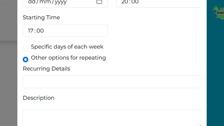The image size is (224, 126).
Task: Select the hours segment 20 in the time field
Action: (125, 2)
